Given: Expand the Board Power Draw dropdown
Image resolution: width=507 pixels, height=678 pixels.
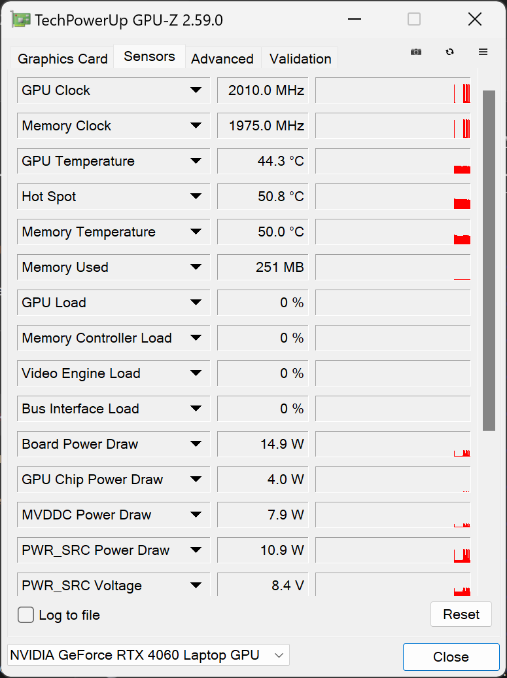Looking at the screenshot, I should tap(196, 443).
